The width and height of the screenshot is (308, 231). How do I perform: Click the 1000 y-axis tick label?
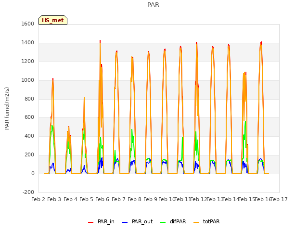pos(28,80)
